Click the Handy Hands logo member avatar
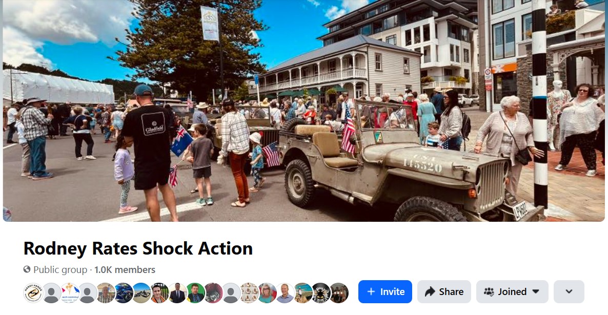Image resolution: width=608 pixels, height=315 pixels. click(x=33, y=293)
